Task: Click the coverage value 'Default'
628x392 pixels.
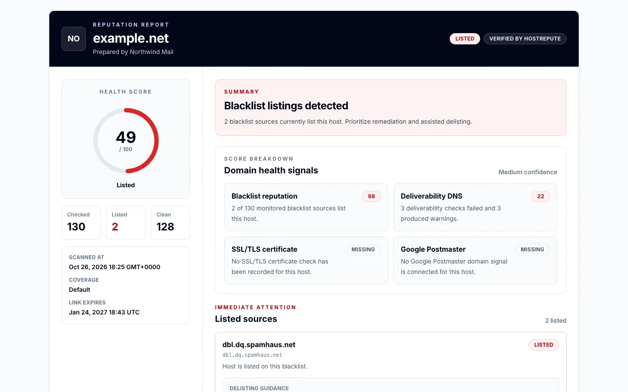Action: point(79,290)
